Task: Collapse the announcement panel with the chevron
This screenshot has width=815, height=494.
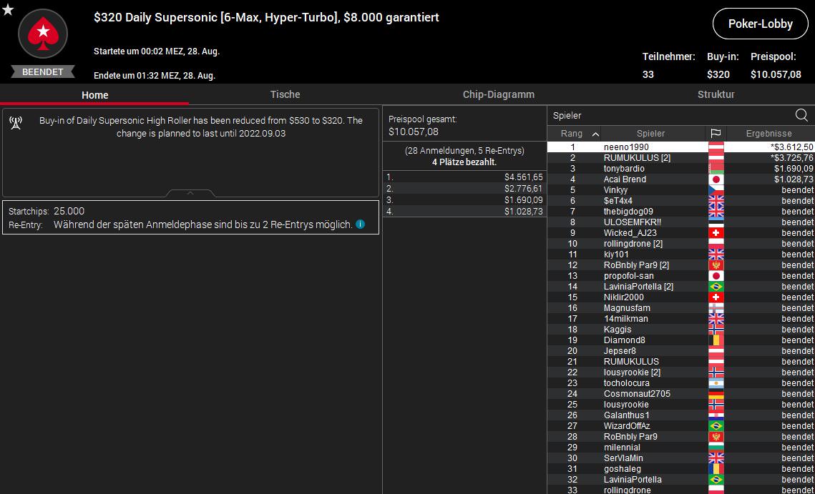Action: (190, 193)
